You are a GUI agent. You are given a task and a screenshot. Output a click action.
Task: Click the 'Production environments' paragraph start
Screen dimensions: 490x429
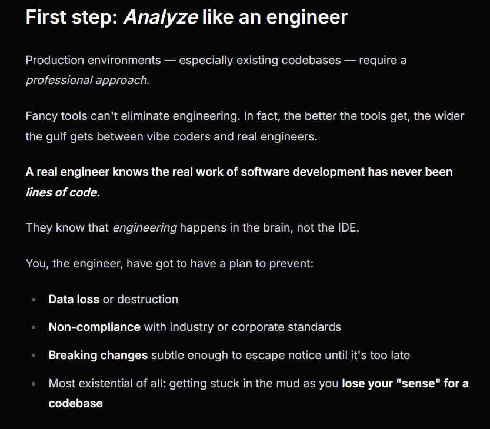(x=93, y=60)
